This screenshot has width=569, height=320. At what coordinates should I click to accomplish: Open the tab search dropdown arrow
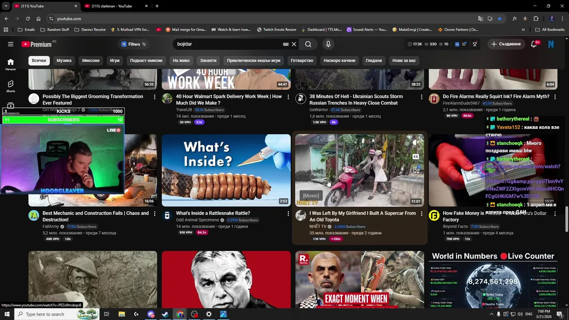(x=6, y=6)
